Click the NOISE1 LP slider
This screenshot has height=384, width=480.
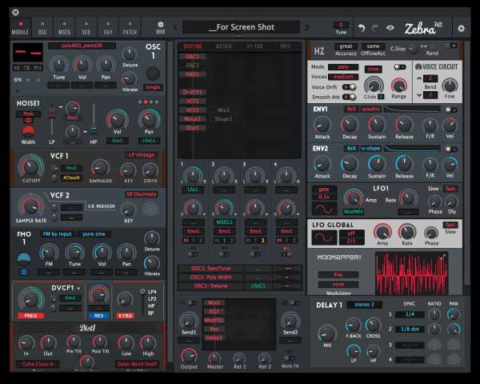tap(52, 119)
